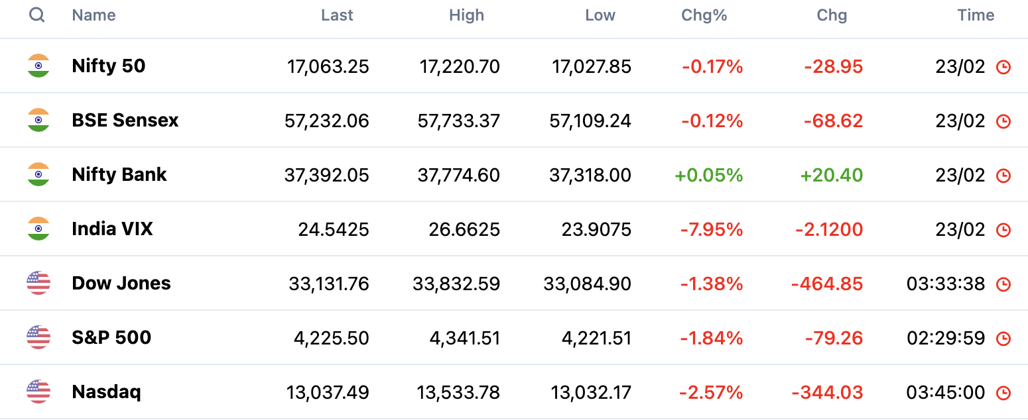Sort table by Chg% column header

point(704,15)
